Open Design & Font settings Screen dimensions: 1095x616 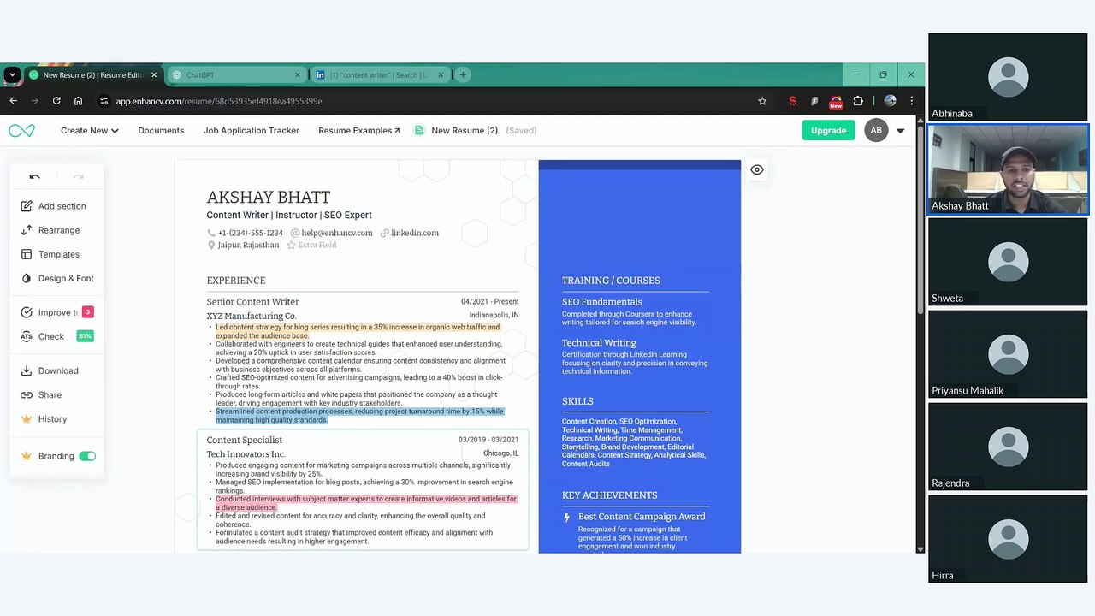(57, 278)
